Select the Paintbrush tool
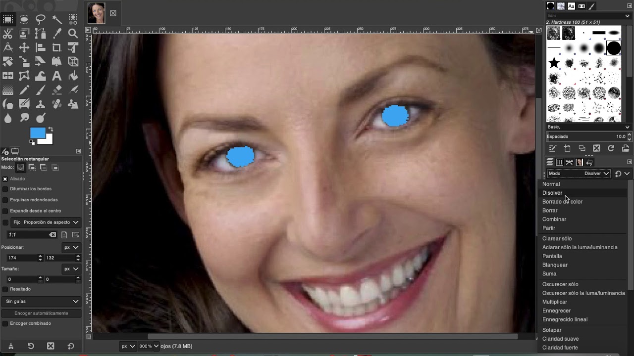 click(x=41, y=90)
